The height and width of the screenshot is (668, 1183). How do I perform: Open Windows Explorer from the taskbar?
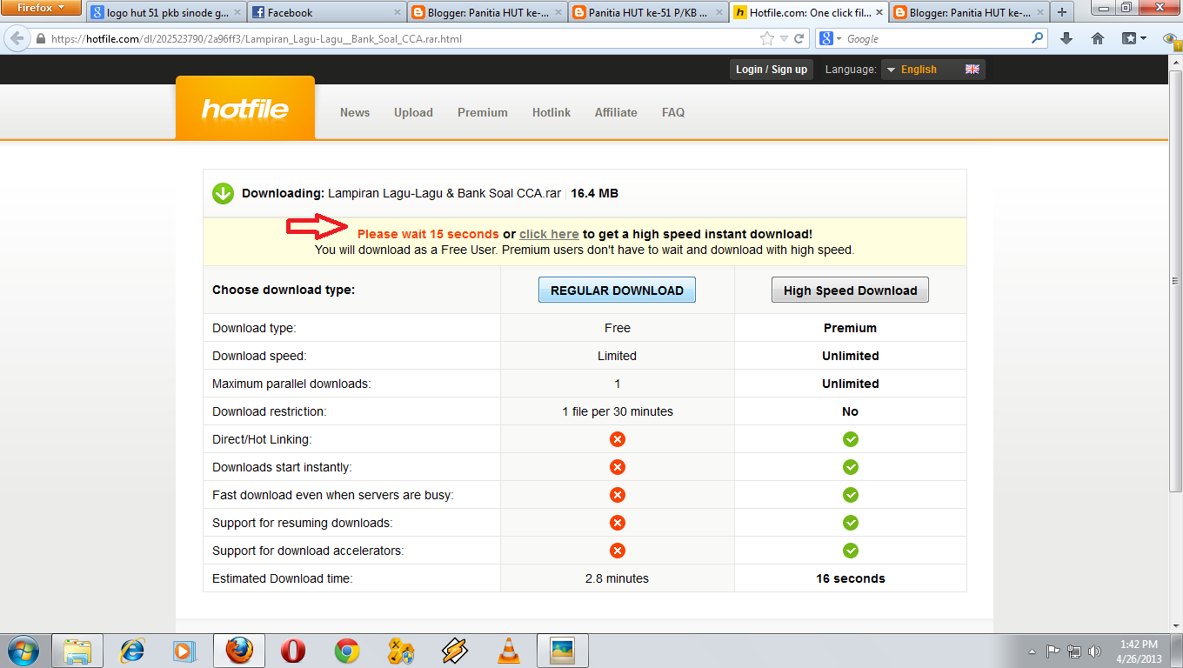[x=77, y=651]
